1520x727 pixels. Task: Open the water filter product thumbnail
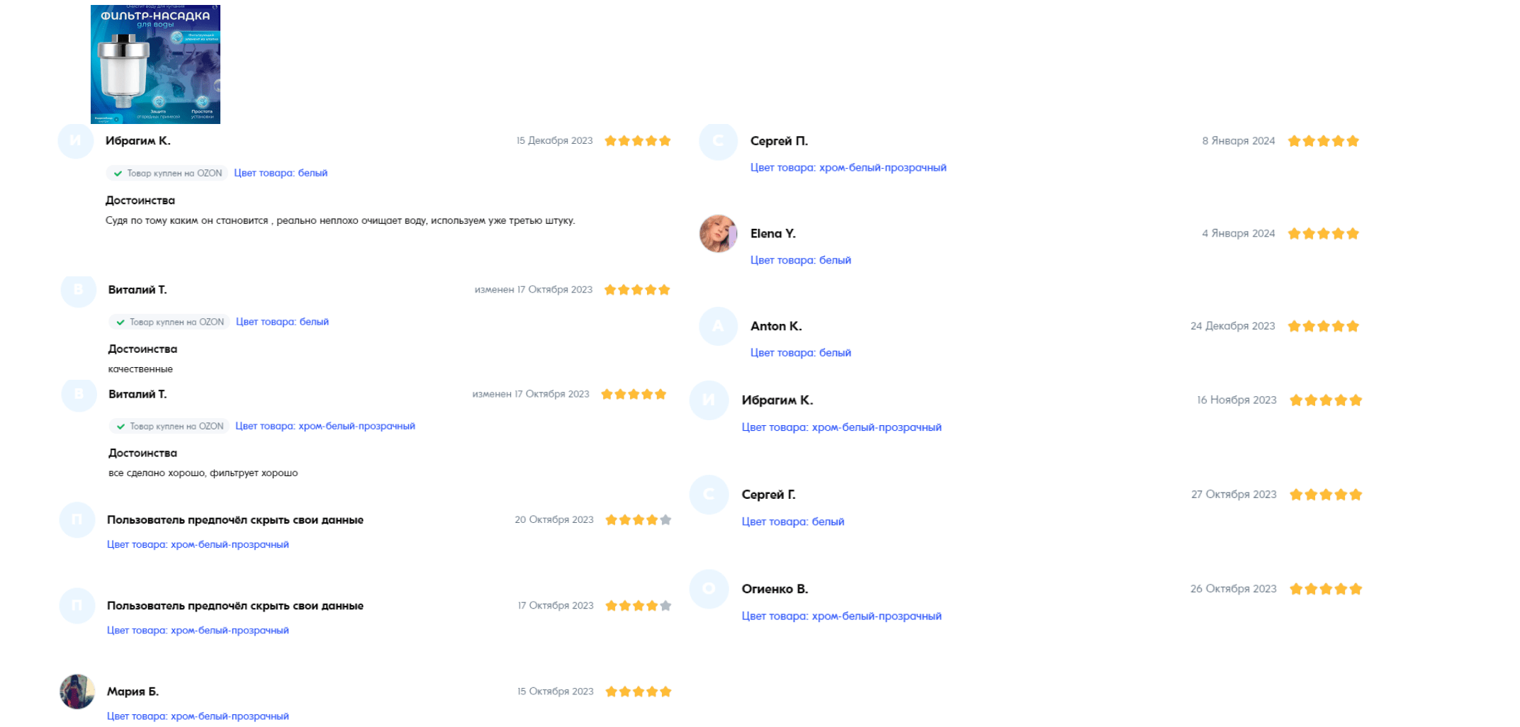pos(155,64)
